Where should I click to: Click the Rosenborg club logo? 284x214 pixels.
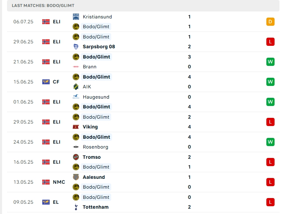coord(76,147)
